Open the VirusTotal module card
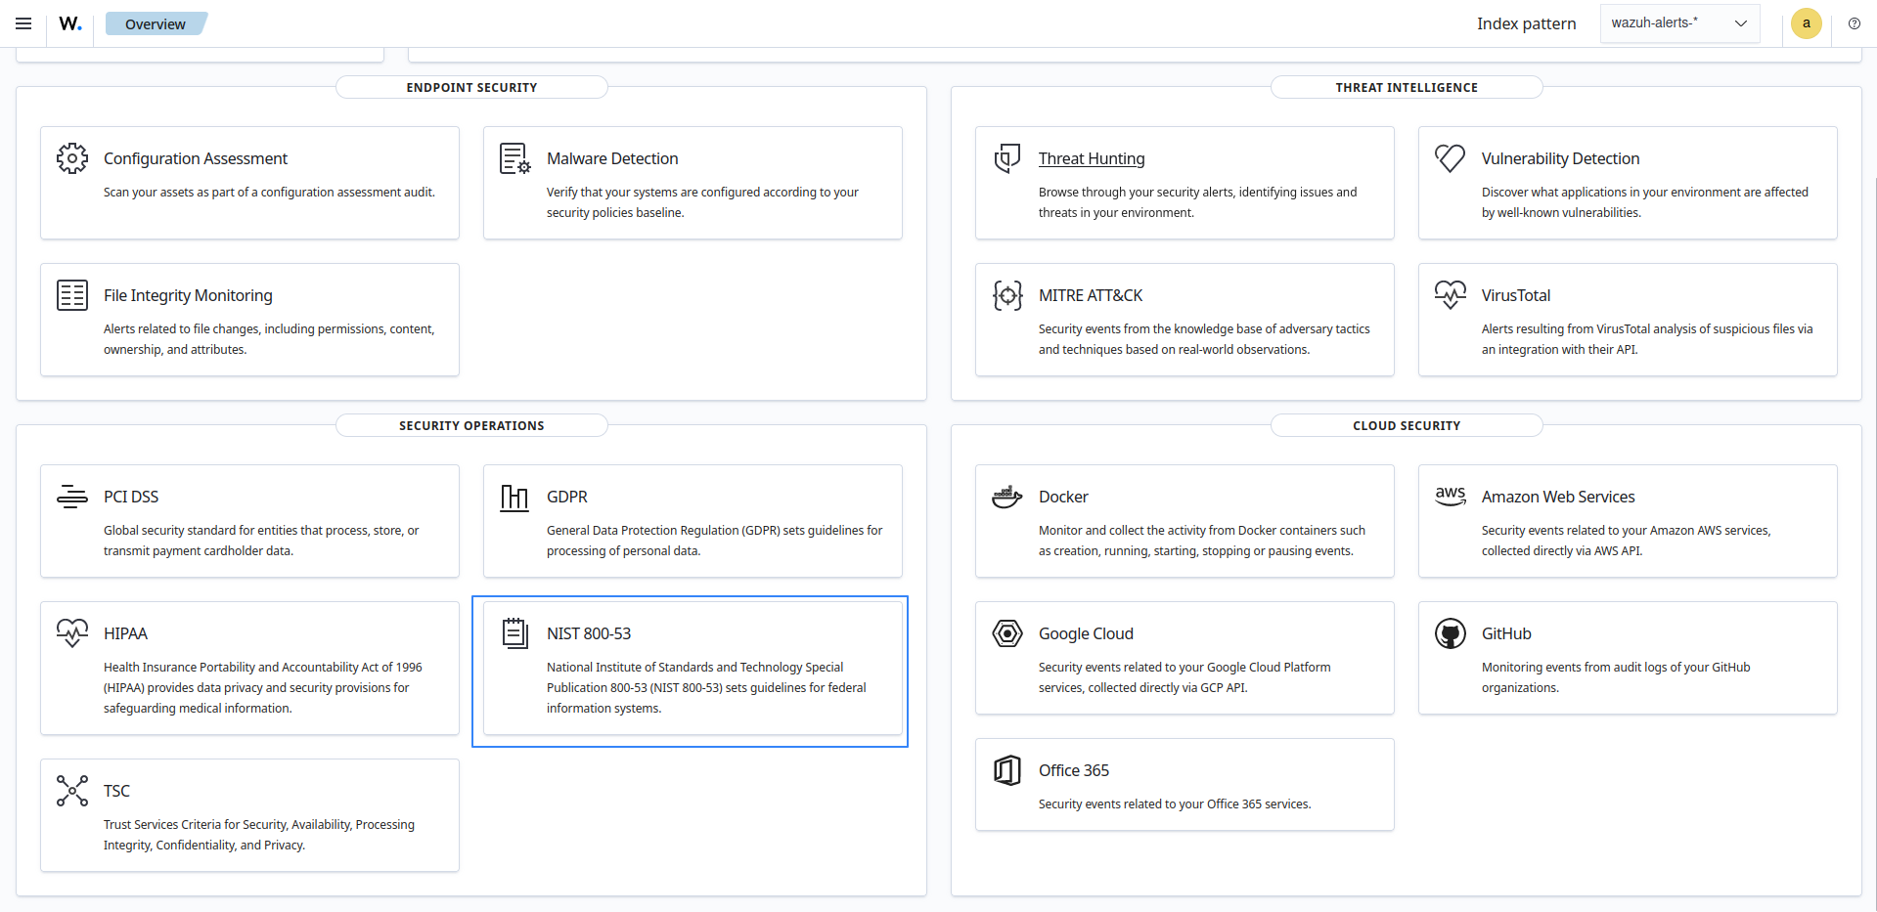The width and height of the screenshot is (1877, 912). pos(1515,295)
